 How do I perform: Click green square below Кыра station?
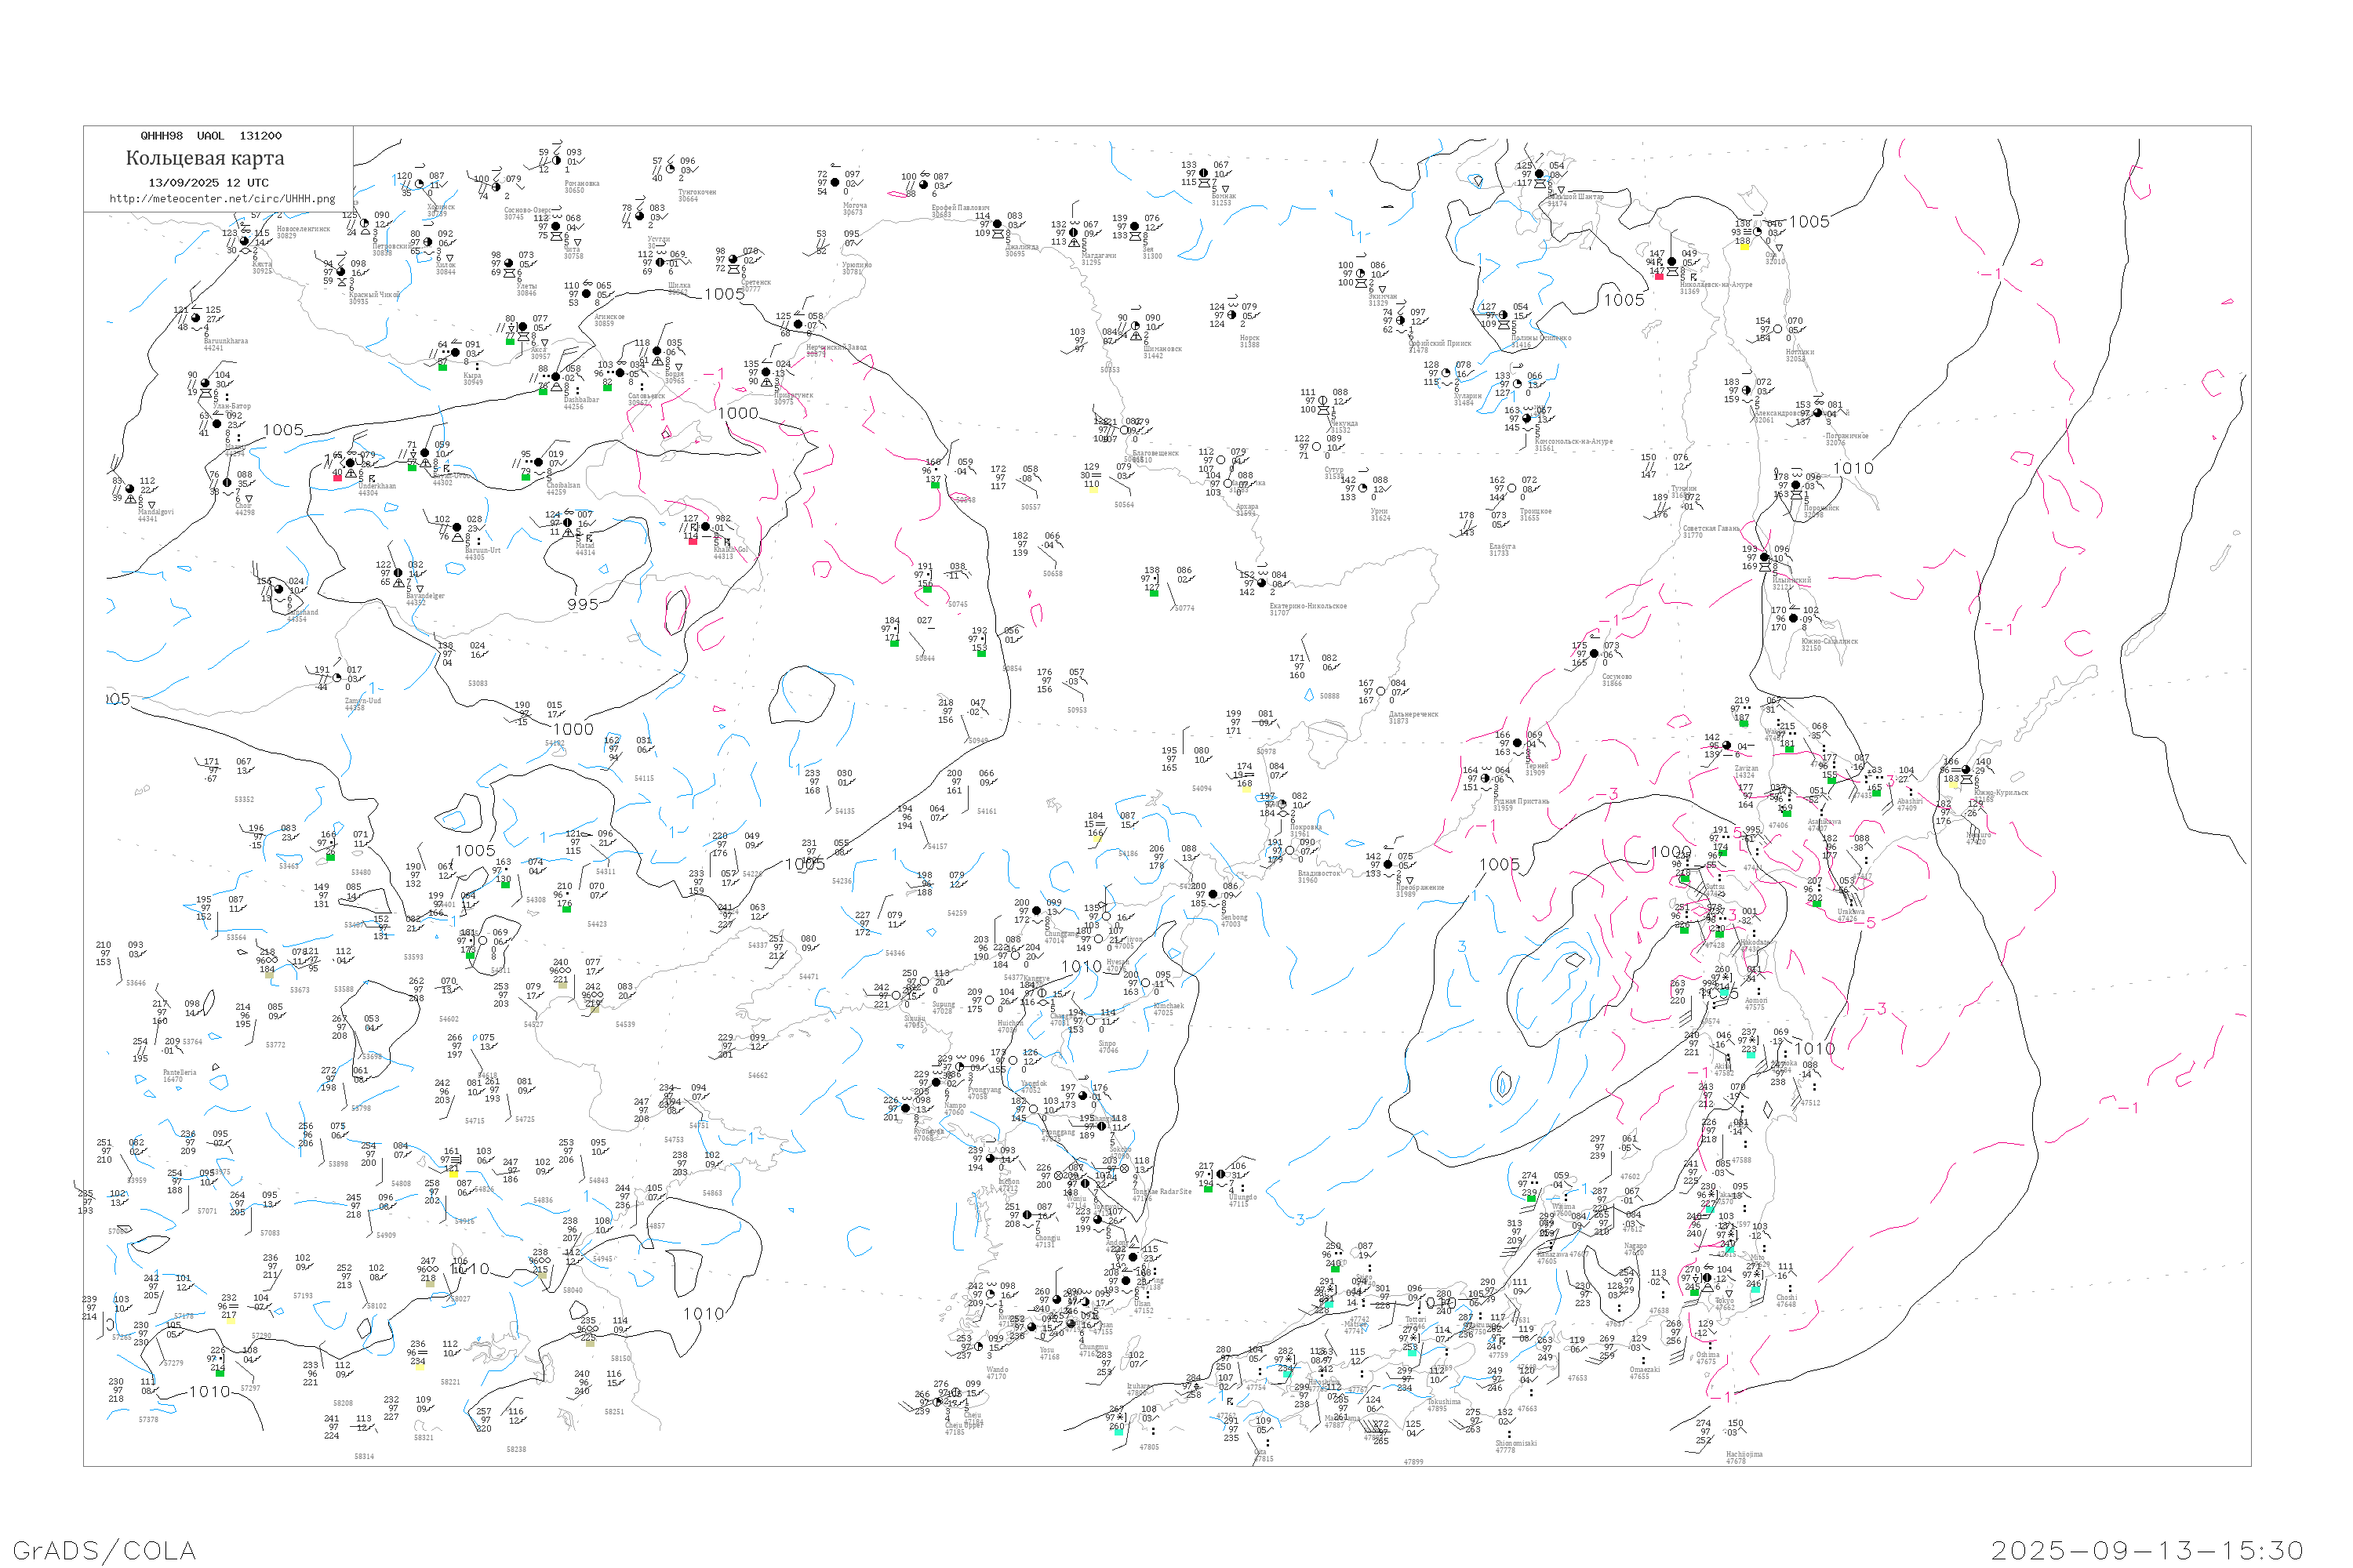(x=442, y=367)
